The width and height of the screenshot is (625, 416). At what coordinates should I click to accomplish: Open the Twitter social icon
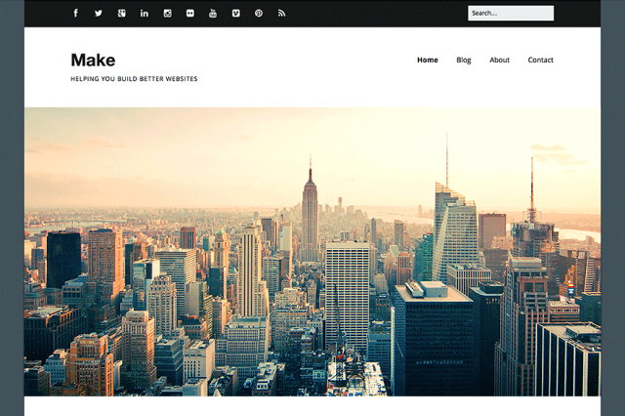pos(99,13)
